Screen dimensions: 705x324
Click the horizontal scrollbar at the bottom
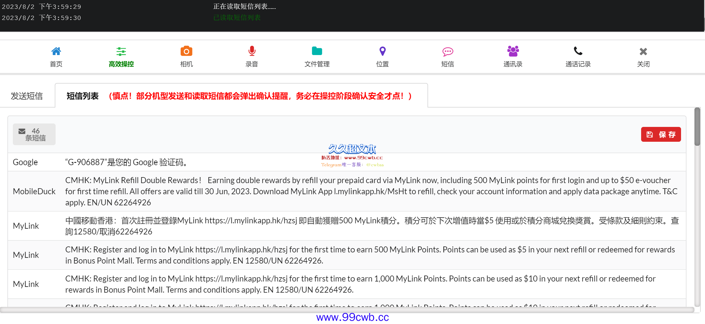point(347,310)
